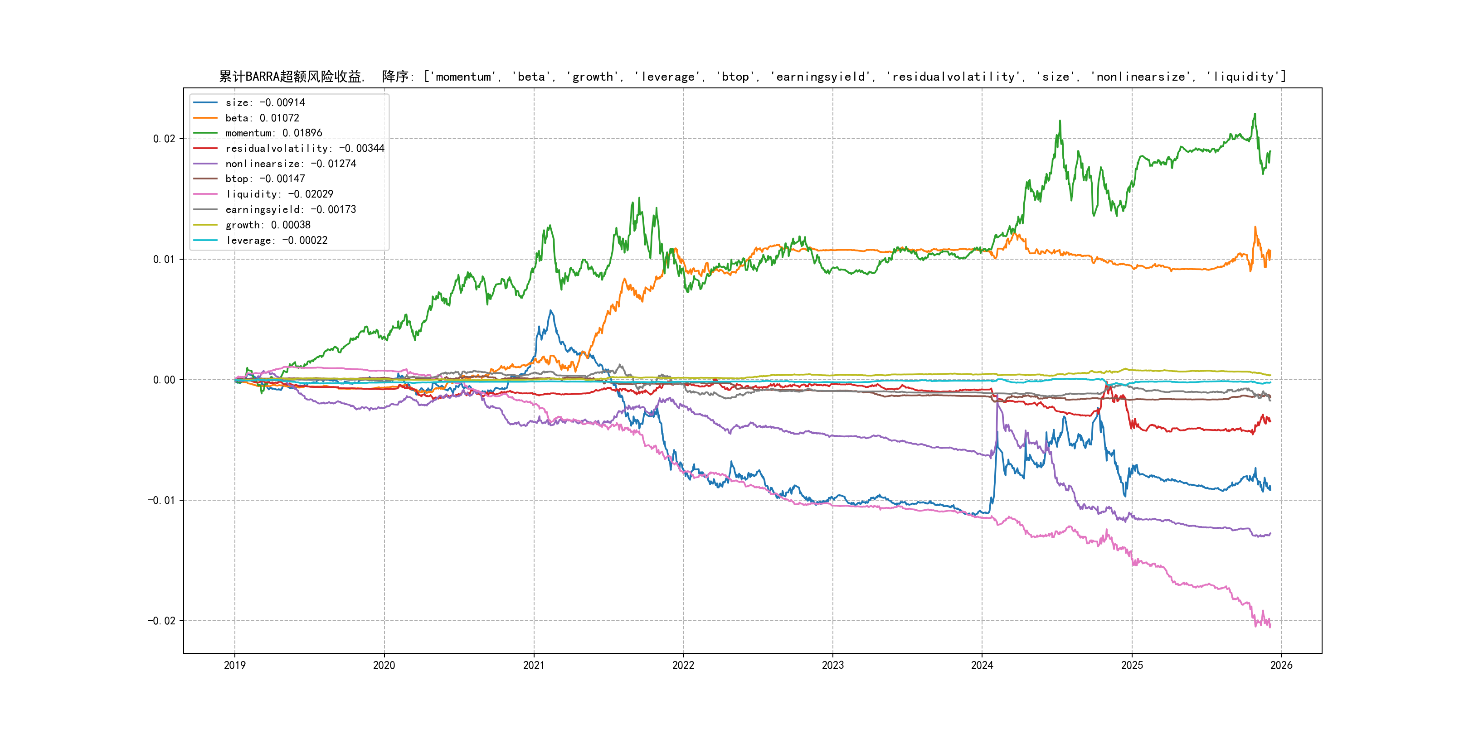Click 'earningsyield: -0.00173' legend label
The height and width of the screenshot is (734, 1469).
click(x=291, y=210)
